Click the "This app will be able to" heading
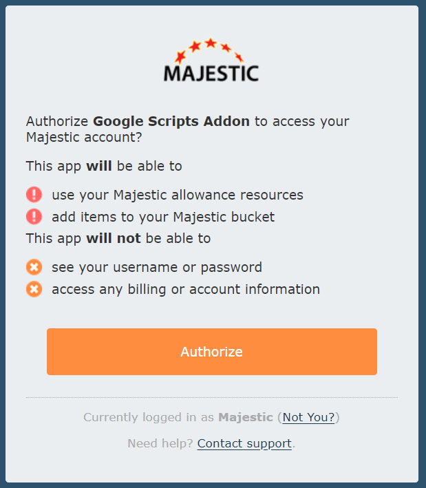 click(104, 166)
